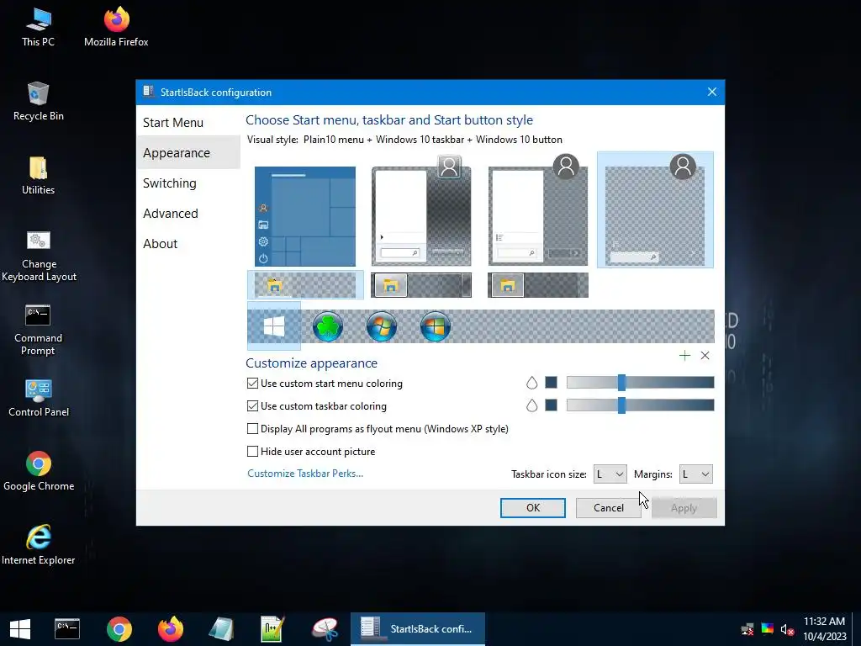The image size is (861, 646).
Task: Open This PC desktop icon
Action: [x=39, y=28]
